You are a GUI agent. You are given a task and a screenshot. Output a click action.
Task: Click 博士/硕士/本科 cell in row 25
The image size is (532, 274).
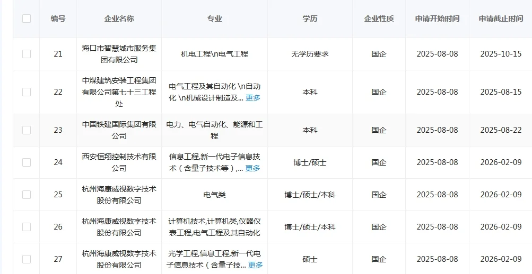(310, 195)
